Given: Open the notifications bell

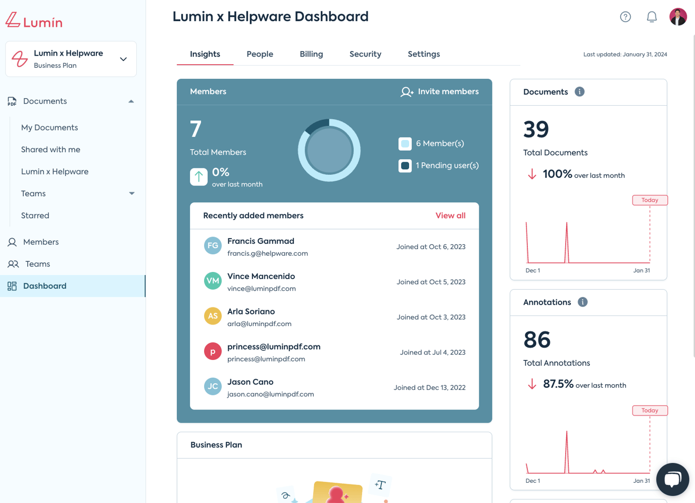Looking at the screenshot, I should point(652,17).
